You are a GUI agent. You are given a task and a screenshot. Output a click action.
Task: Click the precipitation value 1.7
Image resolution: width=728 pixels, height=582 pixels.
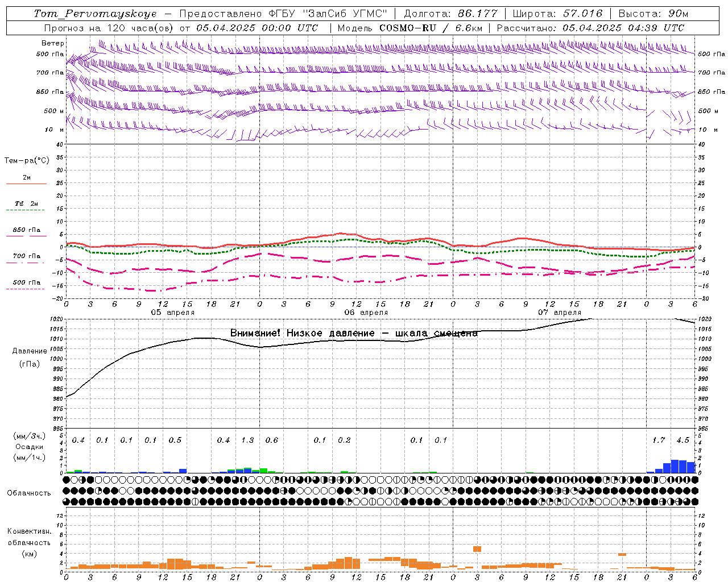pyautogui.click(x=659, y=440)
